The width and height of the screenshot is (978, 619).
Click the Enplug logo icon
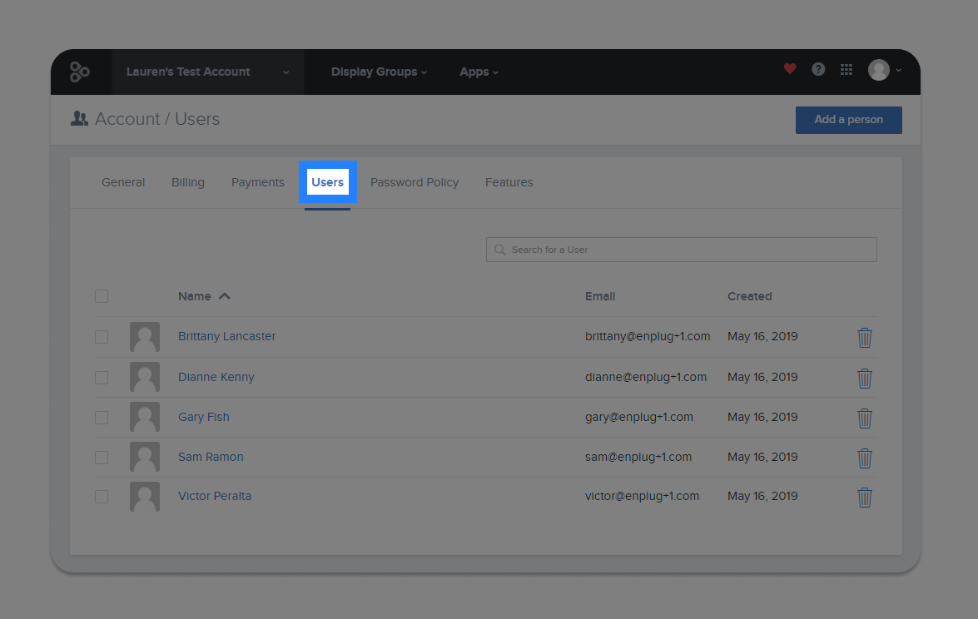coord(81,72)
